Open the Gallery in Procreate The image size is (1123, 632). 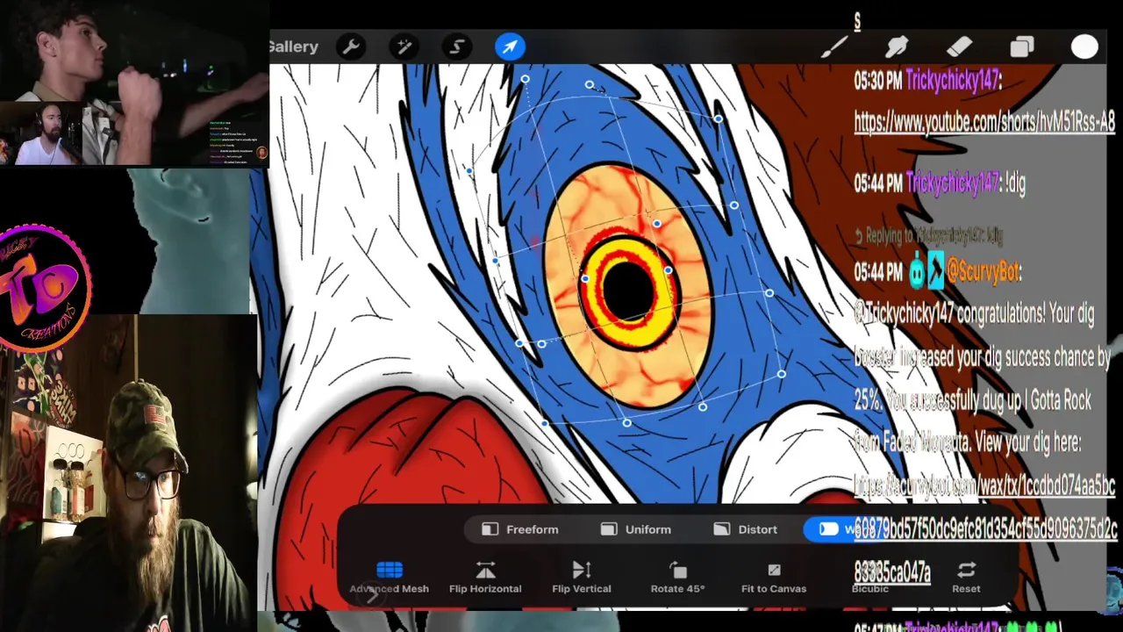pyautogui.click(x=294, y=47)
